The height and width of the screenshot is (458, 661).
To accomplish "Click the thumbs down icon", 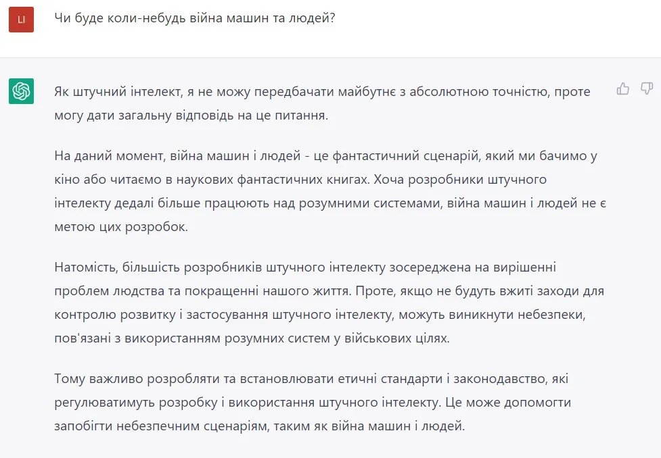I will pos(646,88).
